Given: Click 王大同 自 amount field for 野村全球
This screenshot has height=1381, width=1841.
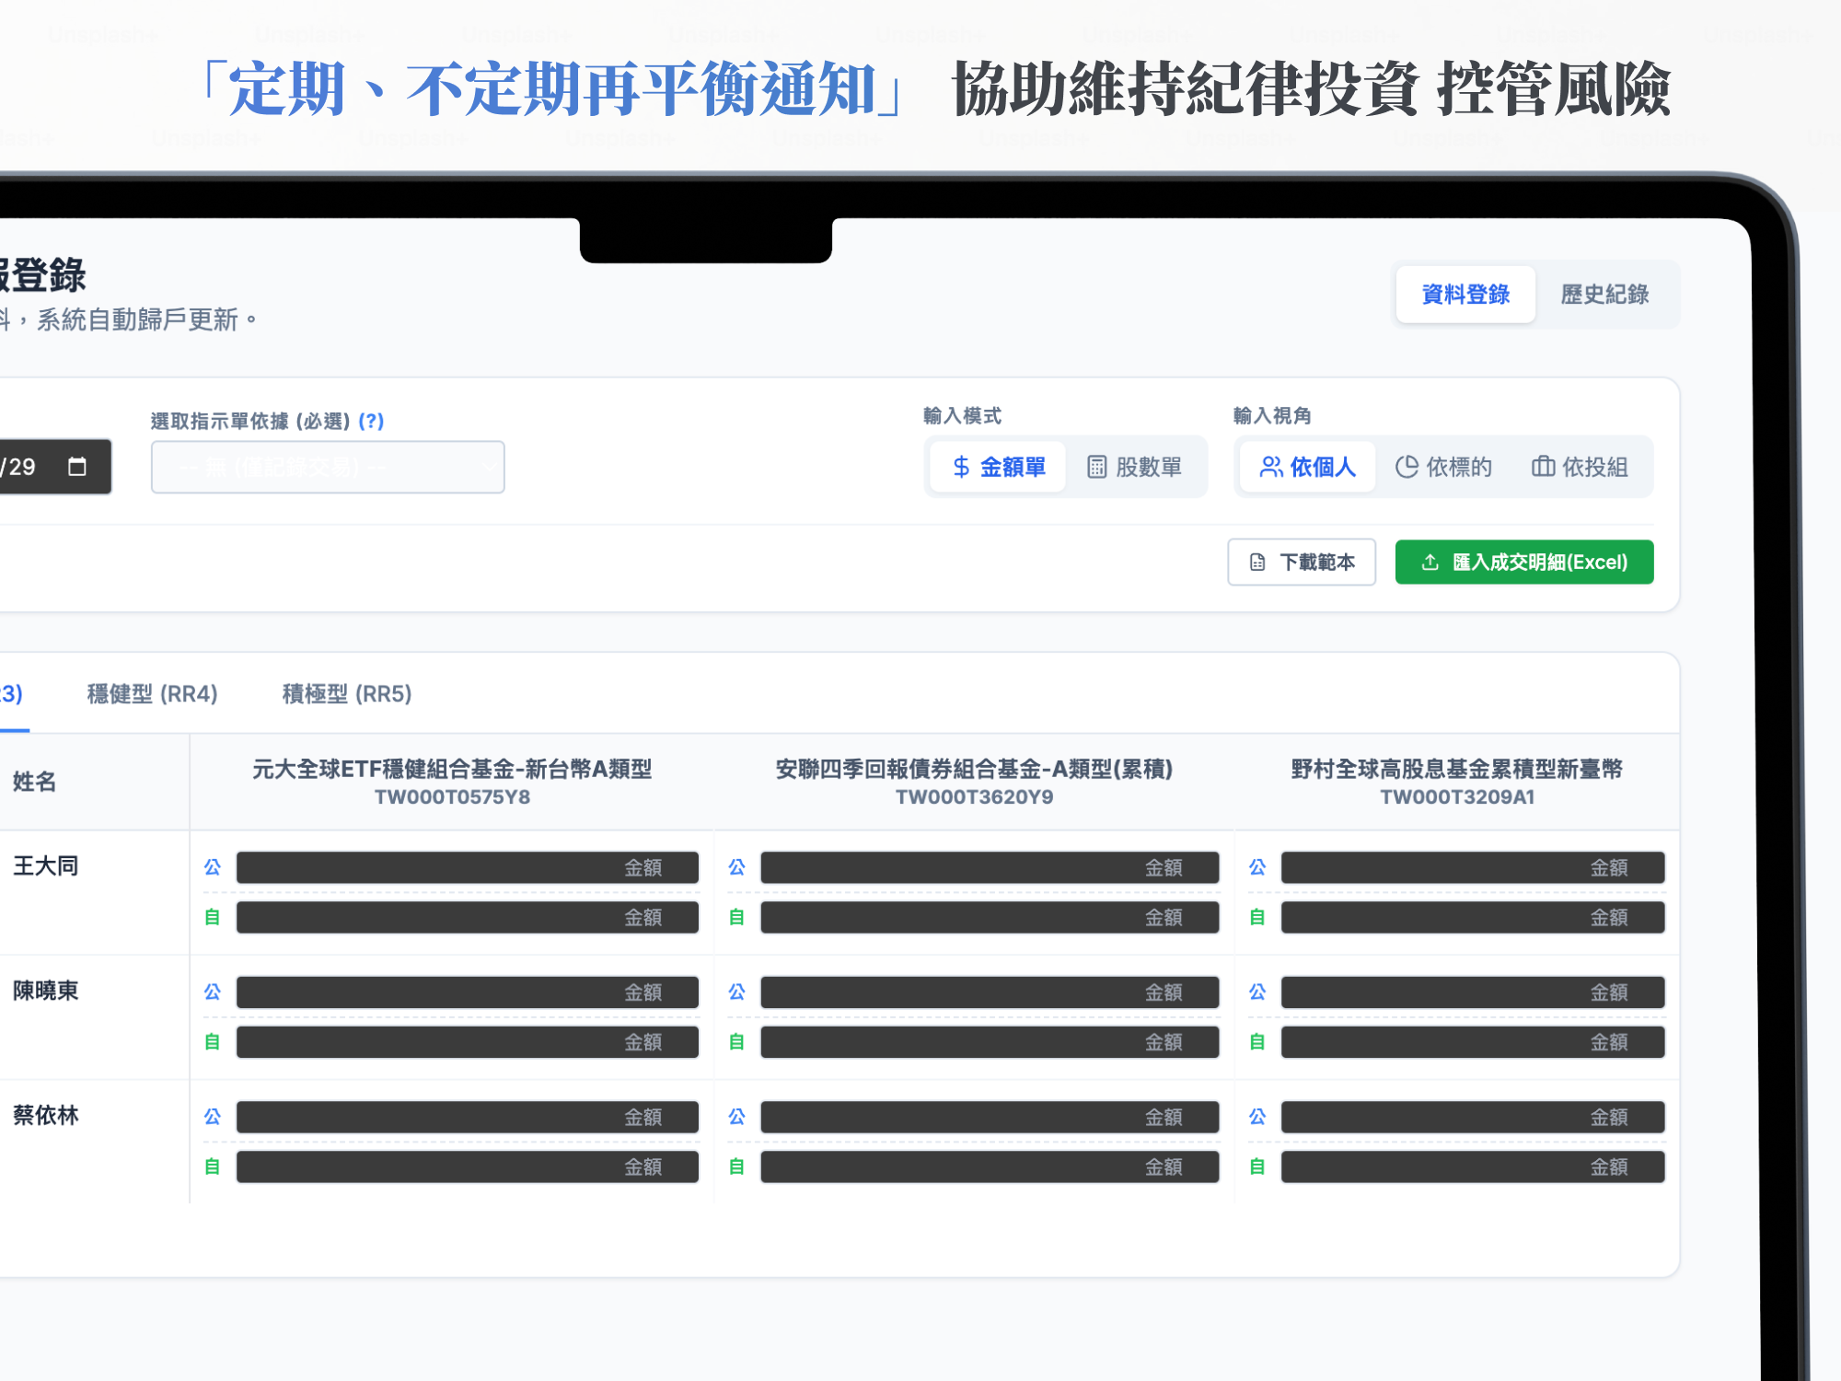Looking at the screenshot, I should click(1473, 917).
